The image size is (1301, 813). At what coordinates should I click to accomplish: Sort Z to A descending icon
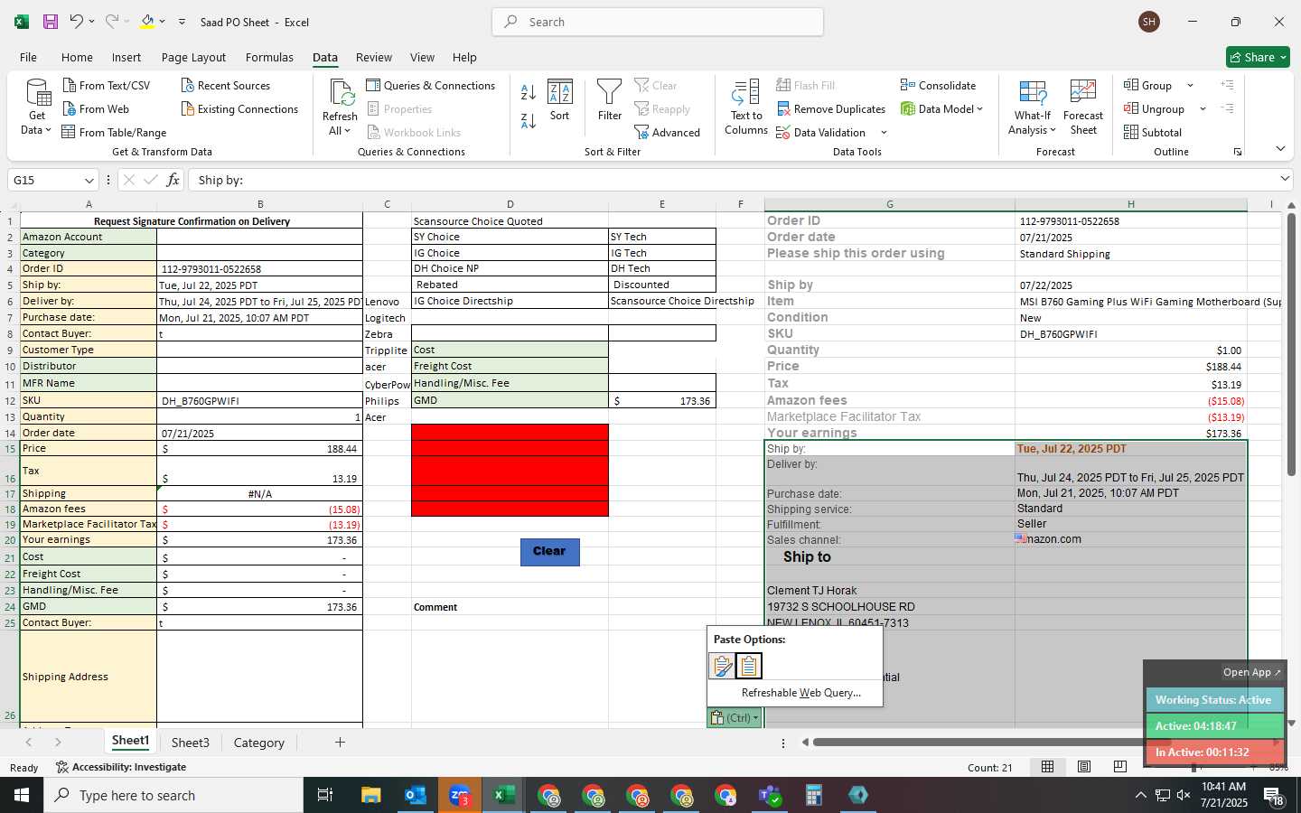(529, 120)
